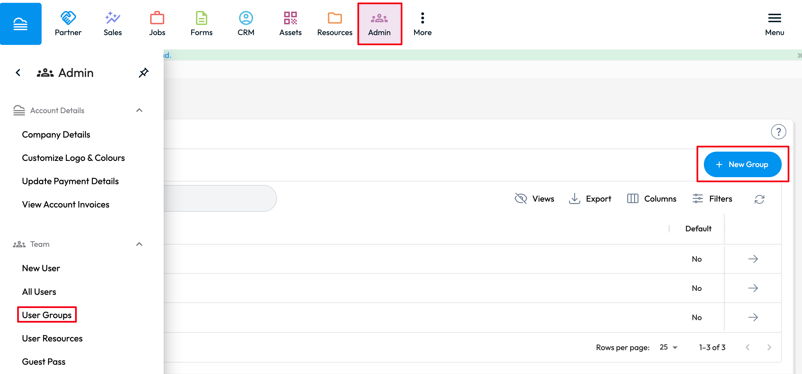Open the Sales sparkle chart icon
The image size is (802, 374).
112,18
